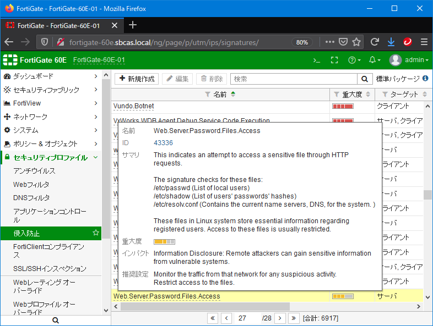The image size is (433, 326).
Task: Filter the 名前 column
Action: click(x=208, y=95)
